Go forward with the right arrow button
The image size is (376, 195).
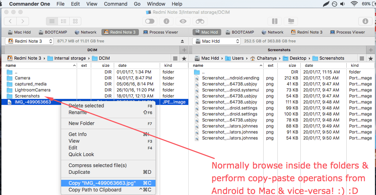[x=23, y=21]
